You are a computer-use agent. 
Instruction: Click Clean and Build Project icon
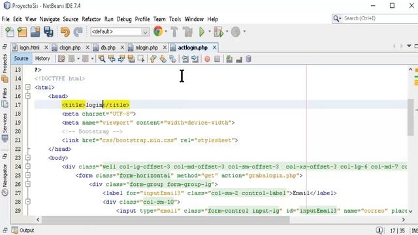(x=188, y=32)
